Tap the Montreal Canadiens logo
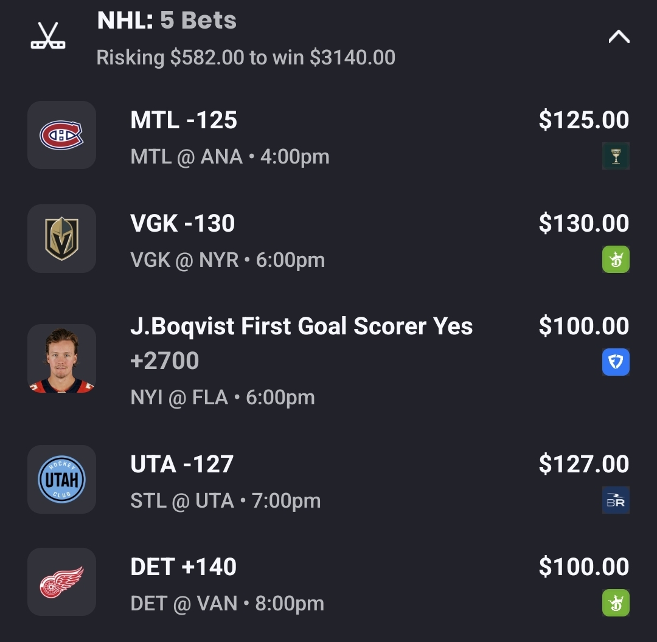 click(x=61, y=135)
